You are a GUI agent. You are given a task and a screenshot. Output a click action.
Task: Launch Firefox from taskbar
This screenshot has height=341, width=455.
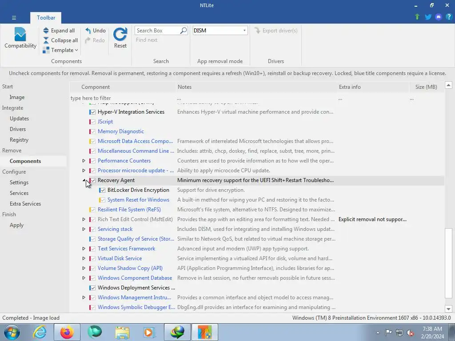point(67,332)
